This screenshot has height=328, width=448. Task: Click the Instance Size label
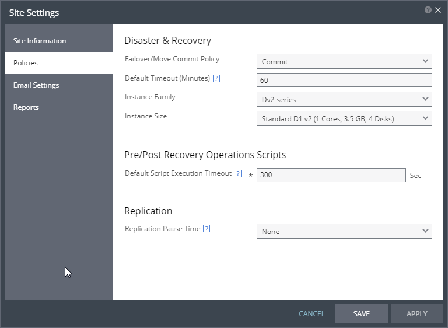[x=146, y=116]
